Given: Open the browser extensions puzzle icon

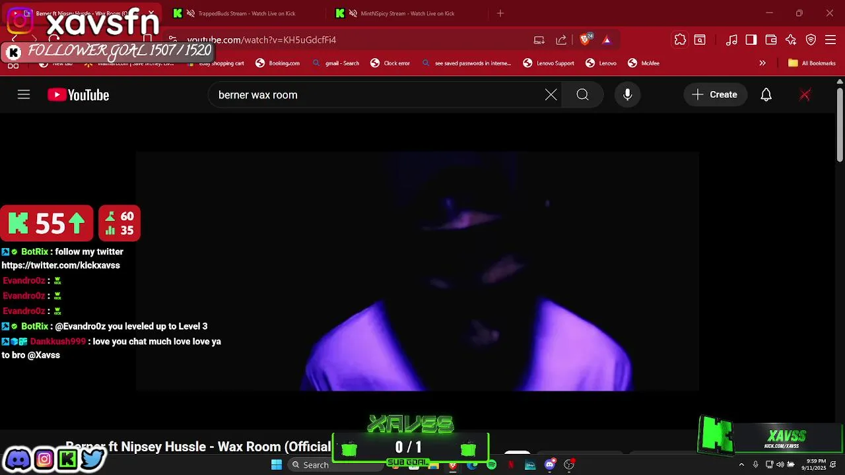Looking at the screenshot, I should (680, 40).
